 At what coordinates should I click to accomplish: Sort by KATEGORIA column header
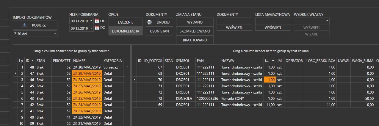click(x=113, y=60)
